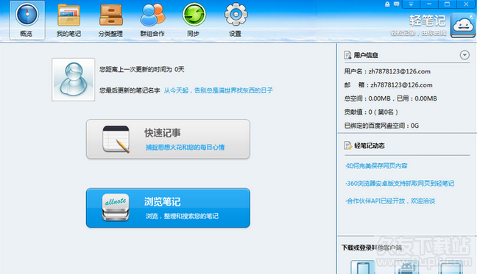Click the 用户信息 header icon

pos(347,55)
